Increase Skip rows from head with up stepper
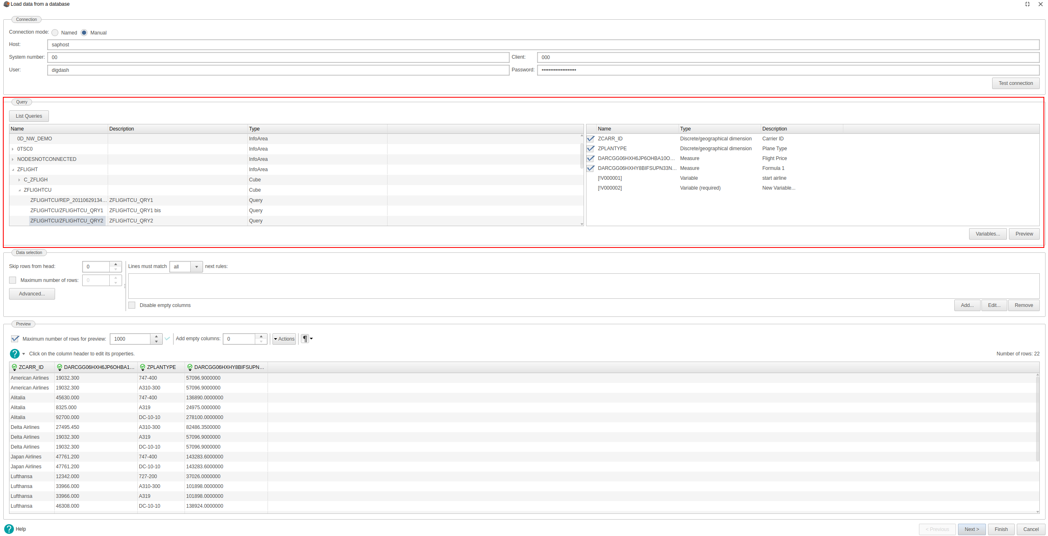The image size is (1048, 536). tap(116, 264)
